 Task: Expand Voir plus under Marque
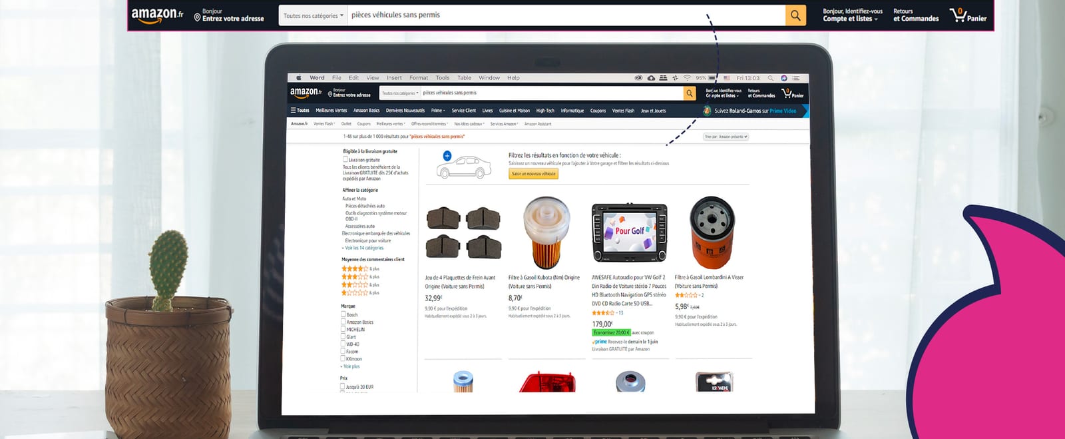350,366
